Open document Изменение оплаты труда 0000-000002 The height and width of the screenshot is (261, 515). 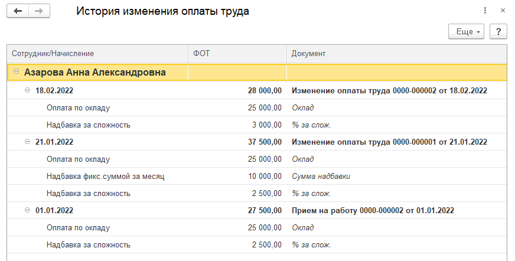[389, 91]
